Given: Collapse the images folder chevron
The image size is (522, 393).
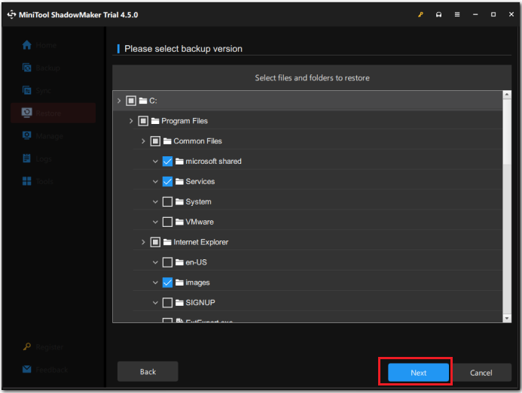Looking at the screenshot, I should point(155,283).
